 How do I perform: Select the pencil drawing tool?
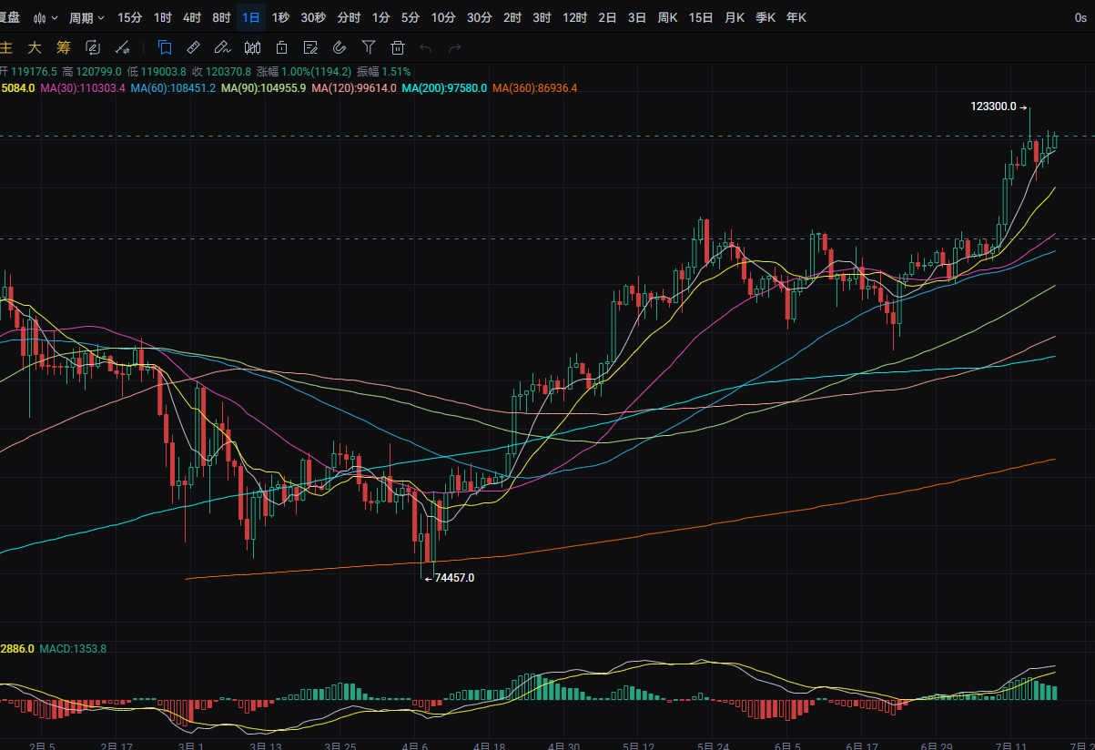(222, 48)
